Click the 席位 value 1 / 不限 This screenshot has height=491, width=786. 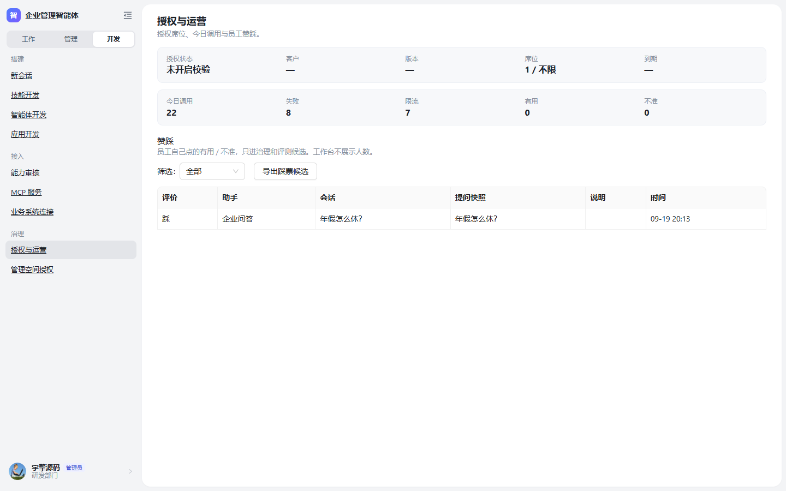[540, 70]
